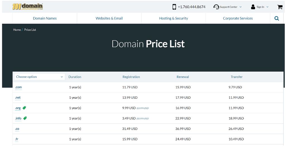
Task: Open the .info domain link
Action: (18, 118)
